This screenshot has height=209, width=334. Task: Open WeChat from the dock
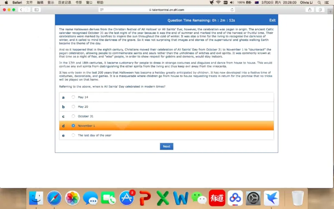pos(199,198)
